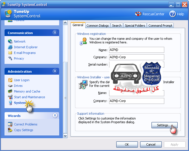Open Help link text
The width and height of the screenshot is (189, 151).
click(x=180, y=14)
